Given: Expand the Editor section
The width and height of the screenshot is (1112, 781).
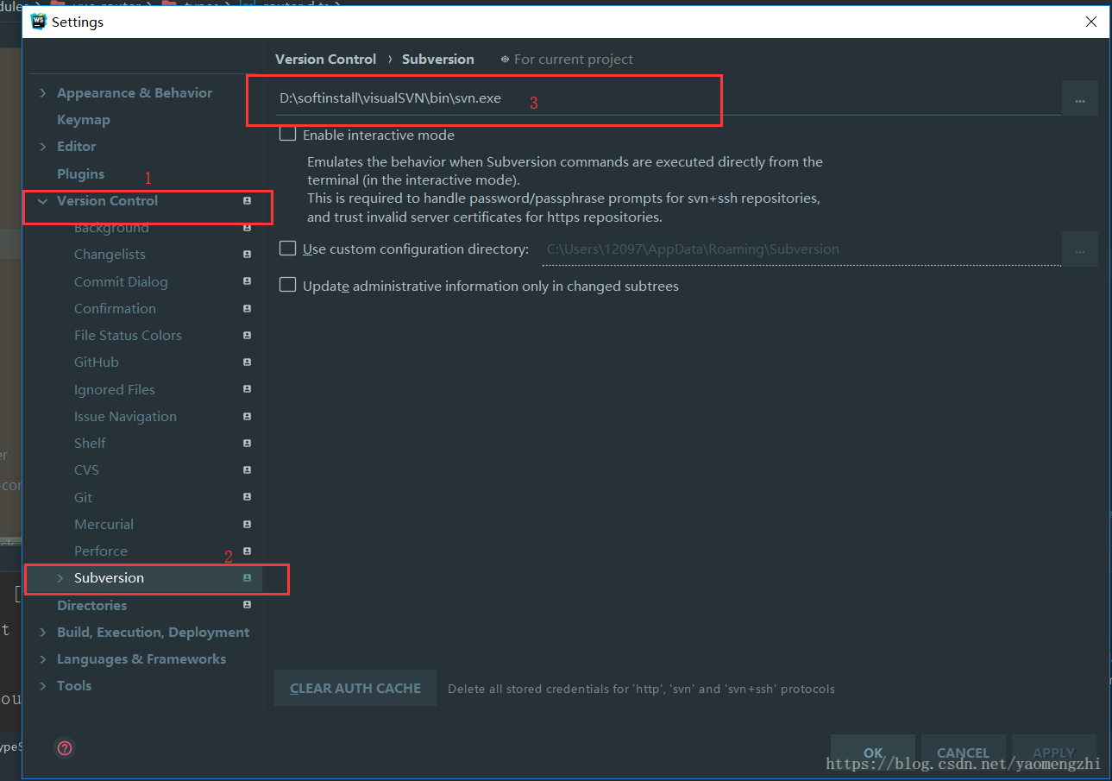Looking at the screenshot, I should pos(43,147).
